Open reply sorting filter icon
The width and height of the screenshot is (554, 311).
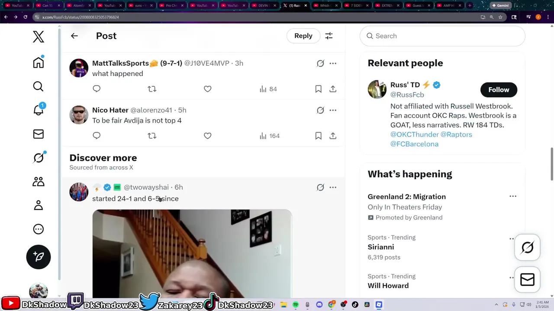(329, 36)
